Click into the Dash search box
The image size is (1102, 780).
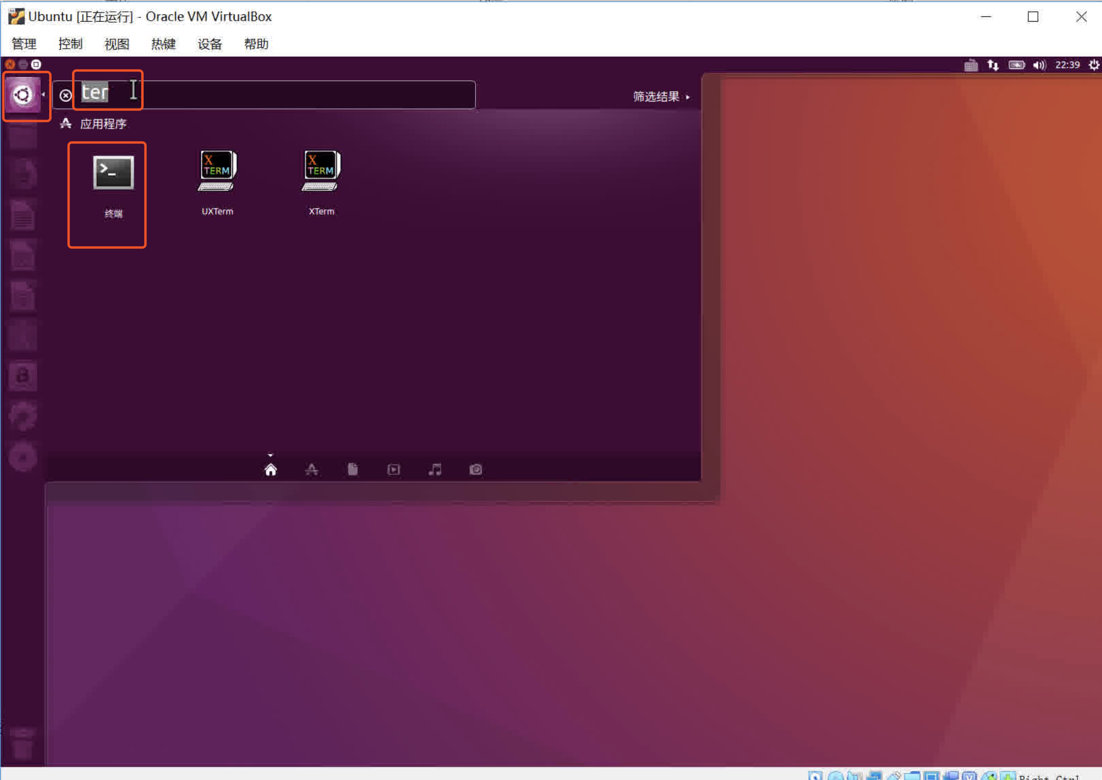click(x=264, y=95)
